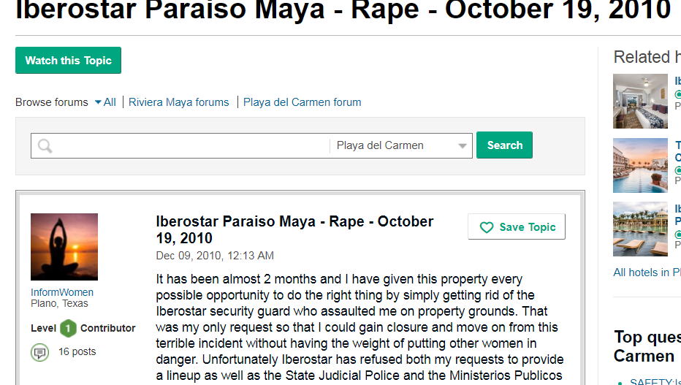
Task: Open the first related hotel thumbnail
Action: [640, 101]
